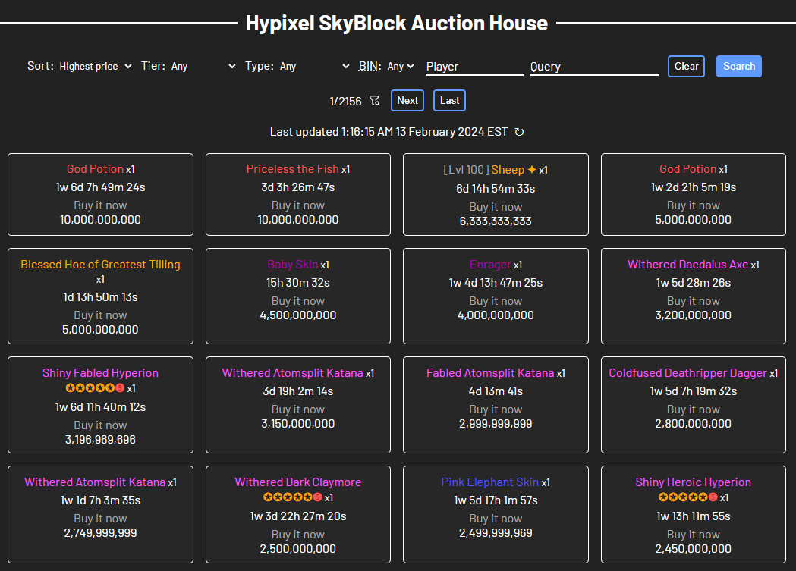Click the filter icon beside page count

click(x=375, y=100)
